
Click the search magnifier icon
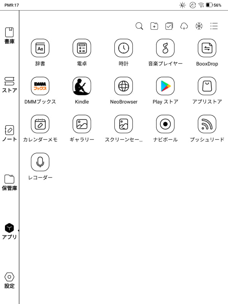pos(139,26)
